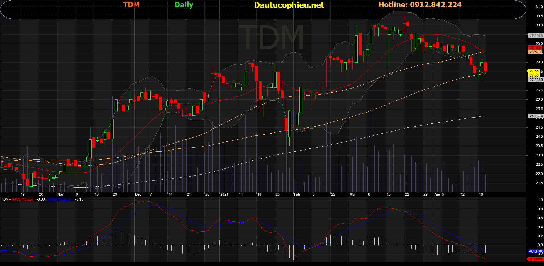
Task: Select the Dec marker on date axis
Action: pyautogui.click(x=138, y=194)
